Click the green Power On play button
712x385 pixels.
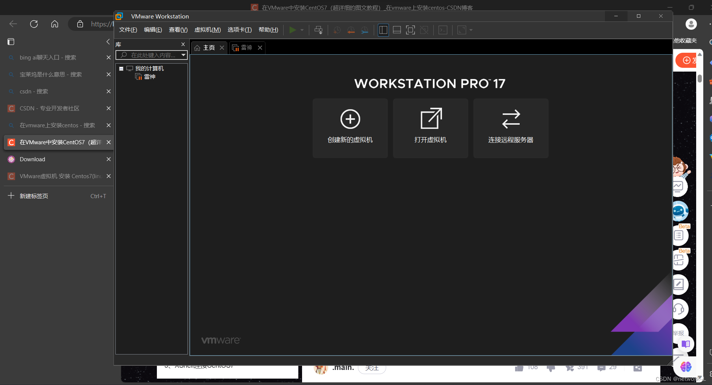tap(292, 30)
